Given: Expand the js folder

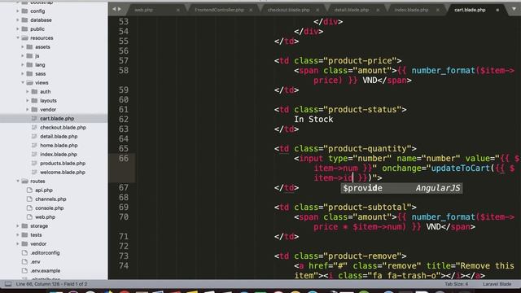Looking at the screenshot, I should [23, 56].
